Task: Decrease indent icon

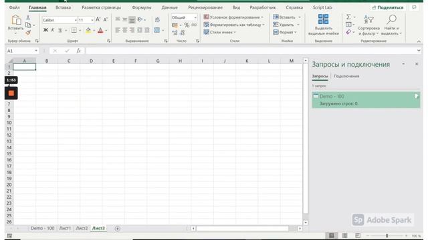Action: click(140, 30)
